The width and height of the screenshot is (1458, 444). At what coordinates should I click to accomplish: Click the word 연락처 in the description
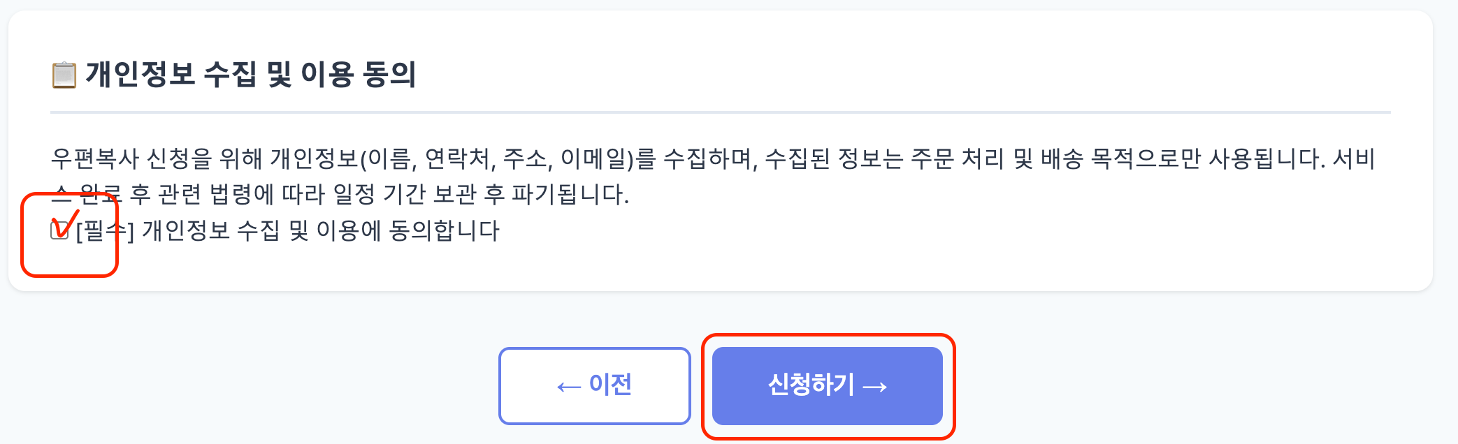click(459, 159)
